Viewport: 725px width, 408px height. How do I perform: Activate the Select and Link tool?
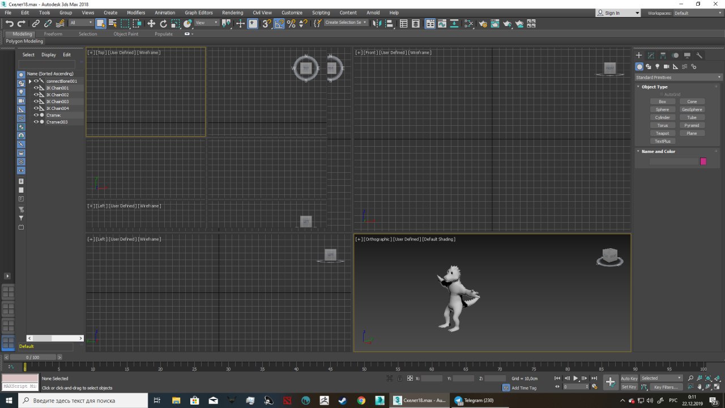point(36,23)
